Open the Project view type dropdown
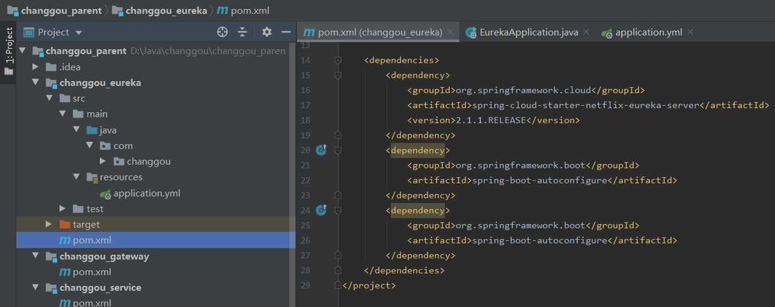Viewport: 775px width, 307px height. [x=79, y=32]
